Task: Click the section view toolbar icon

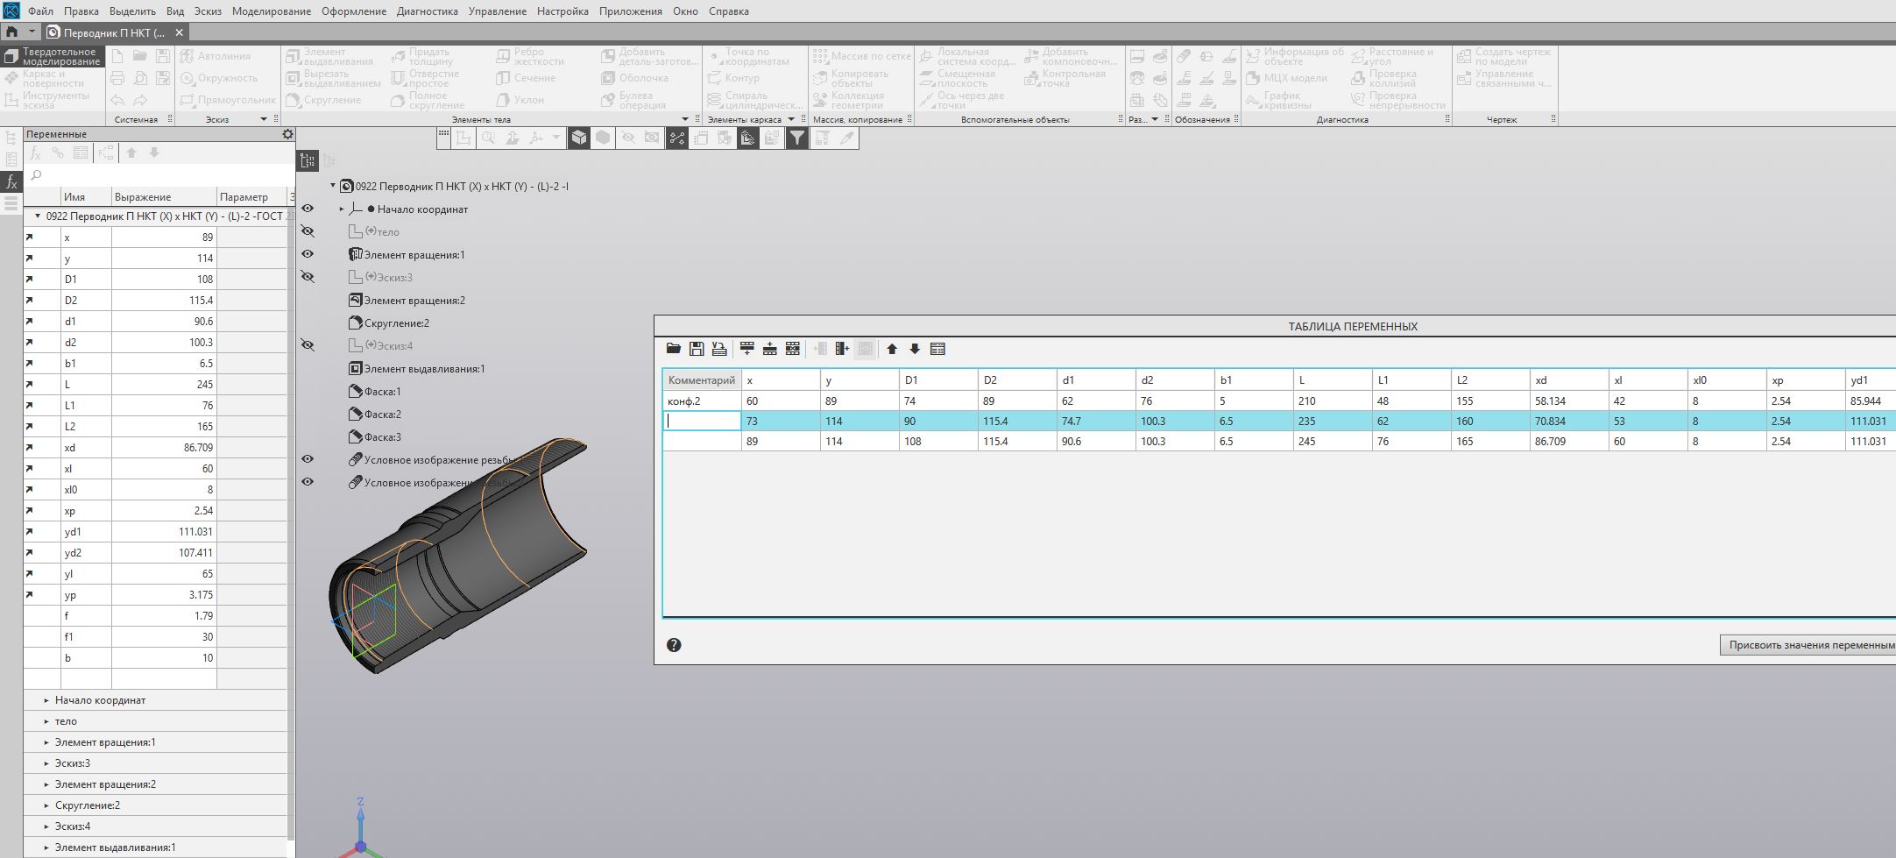Action: (747, 138)
